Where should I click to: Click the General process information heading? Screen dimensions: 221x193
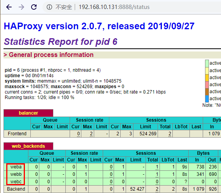tap(49, 55)
